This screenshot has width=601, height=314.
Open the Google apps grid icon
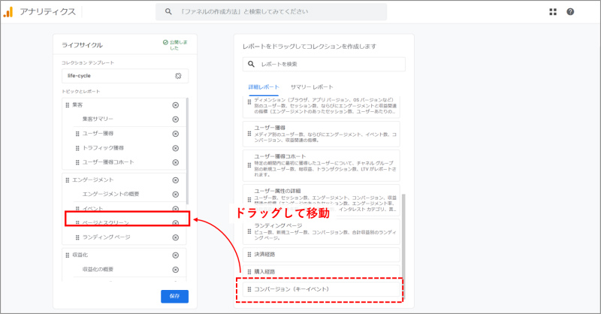(553, 12)
